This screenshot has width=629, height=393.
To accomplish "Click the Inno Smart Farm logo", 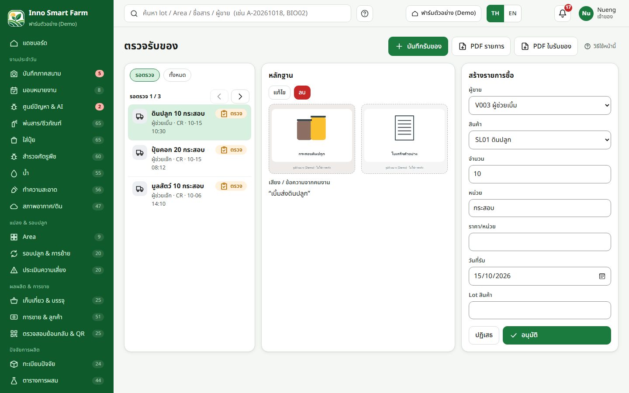I will point(16,18).
